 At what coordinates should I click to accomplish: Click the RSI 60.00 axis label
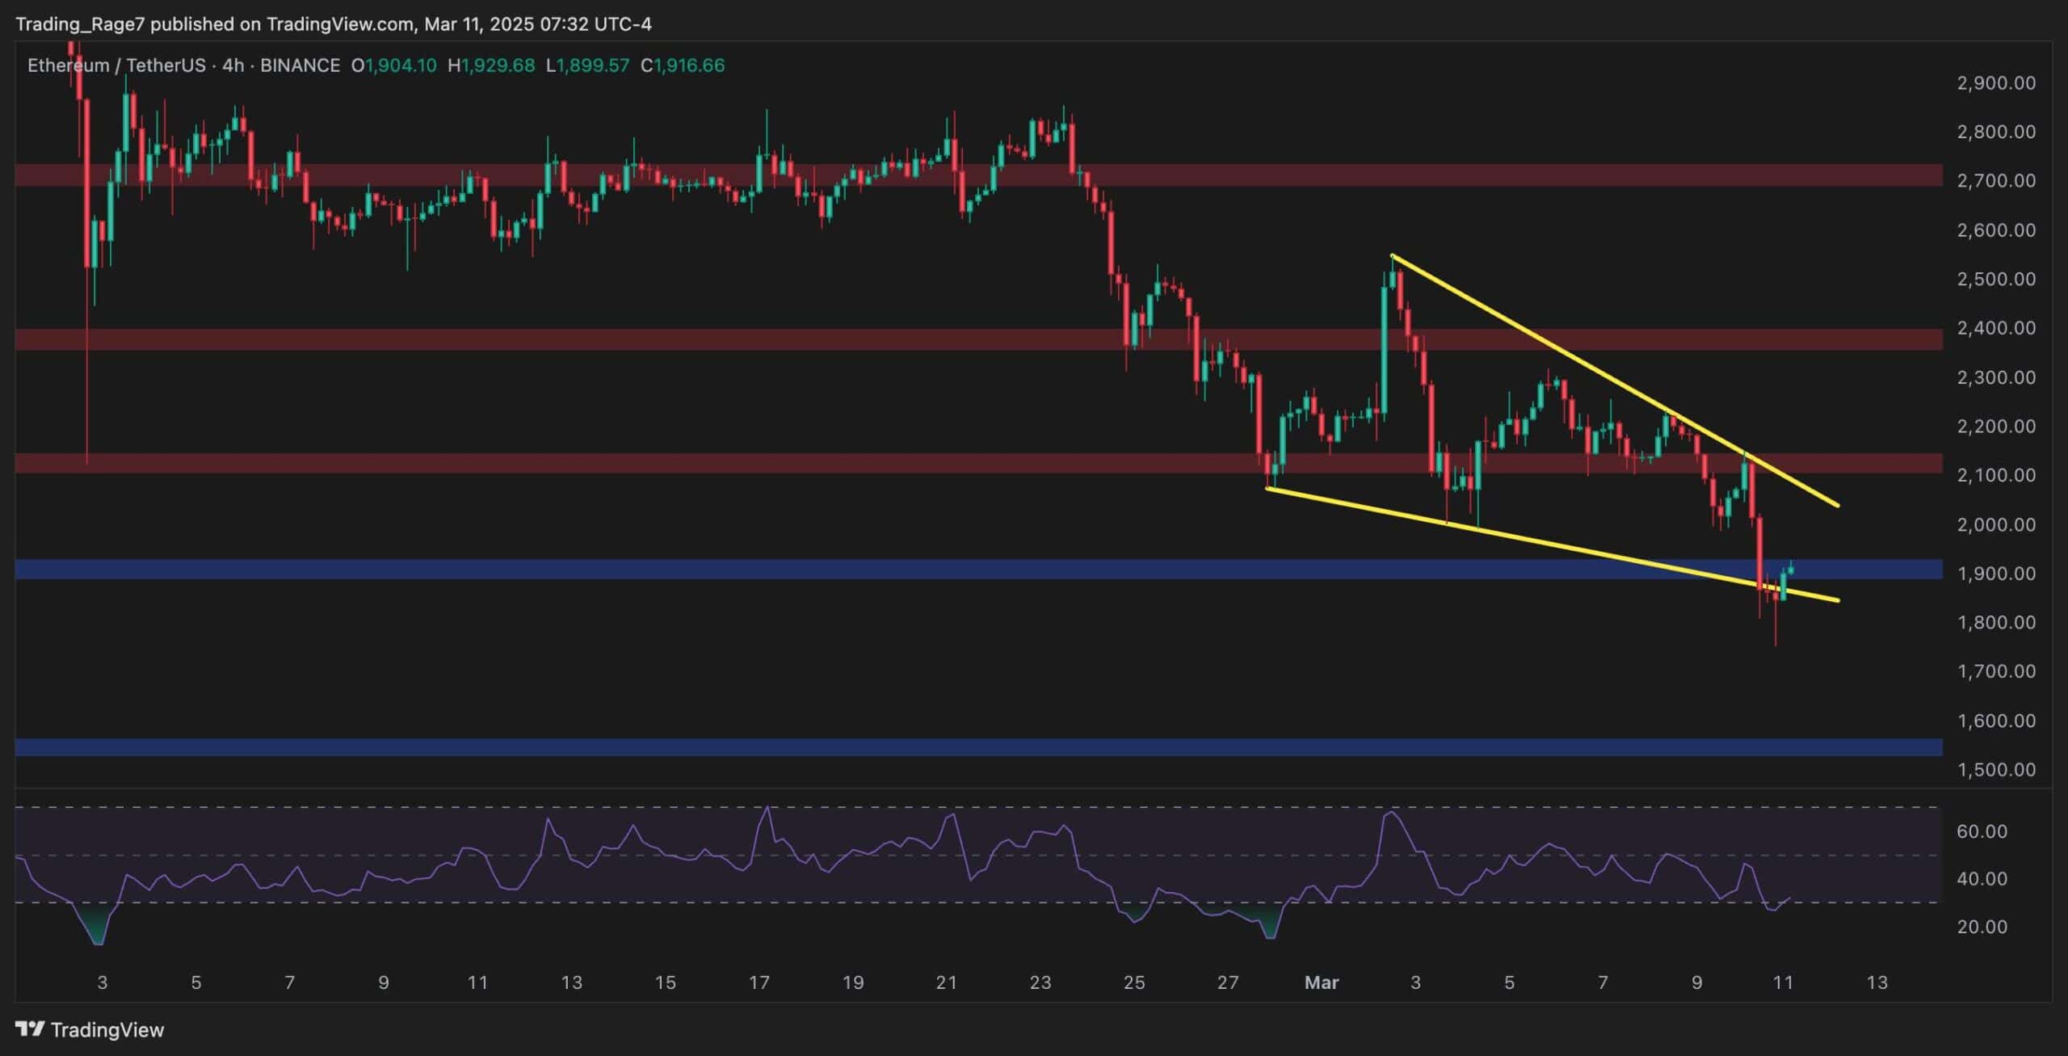1982,831
